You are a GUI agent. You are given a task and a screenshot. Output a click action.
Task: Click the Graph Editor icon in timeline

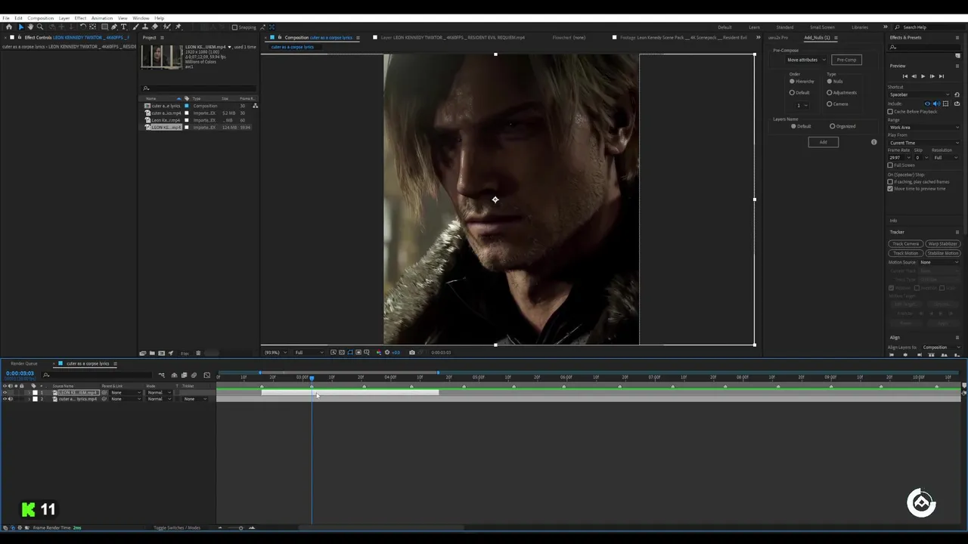206,376
